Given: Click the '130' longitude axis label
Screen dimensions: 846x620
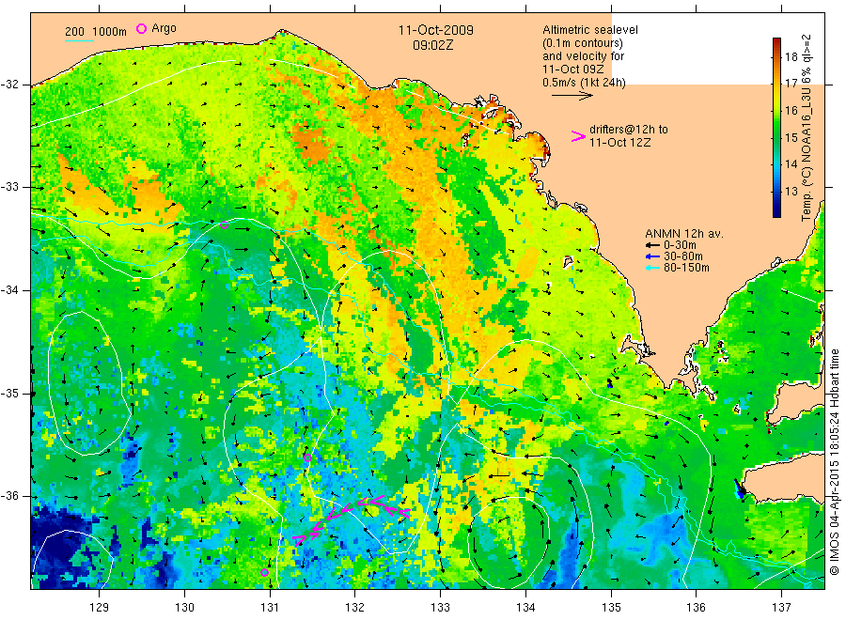Looking at the screenshot, I should 184,608.
